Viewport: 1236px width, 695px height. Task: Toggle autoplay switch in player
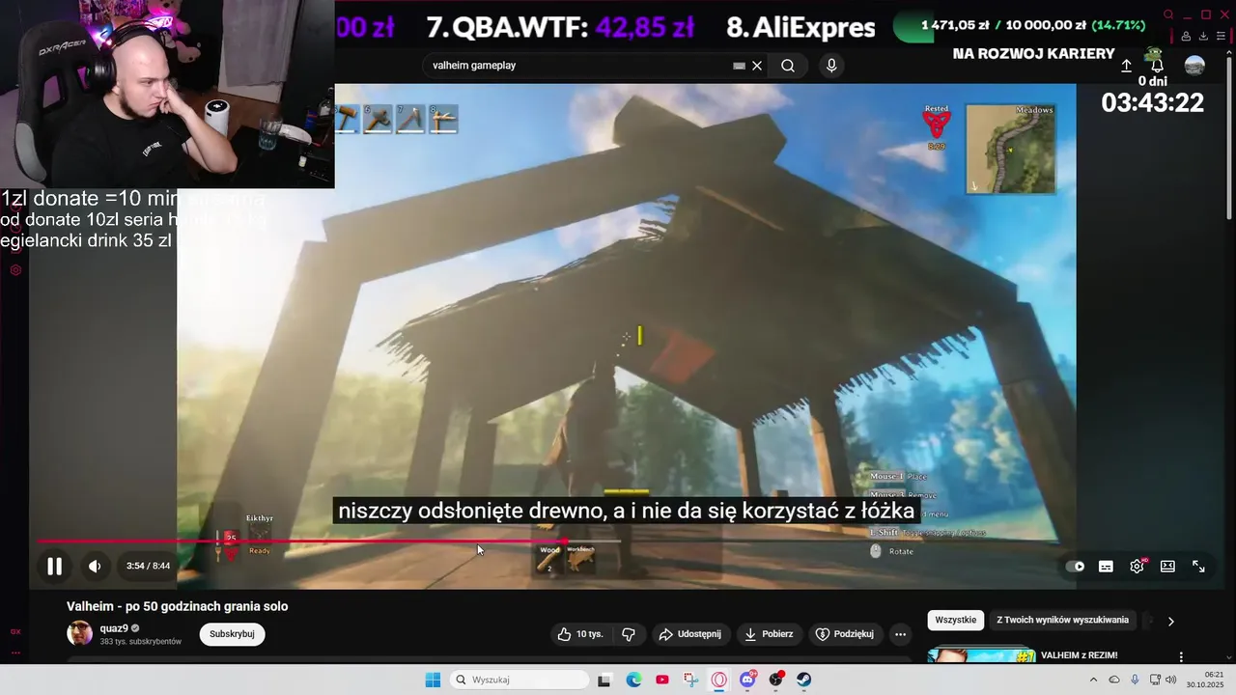[1075, 567]
